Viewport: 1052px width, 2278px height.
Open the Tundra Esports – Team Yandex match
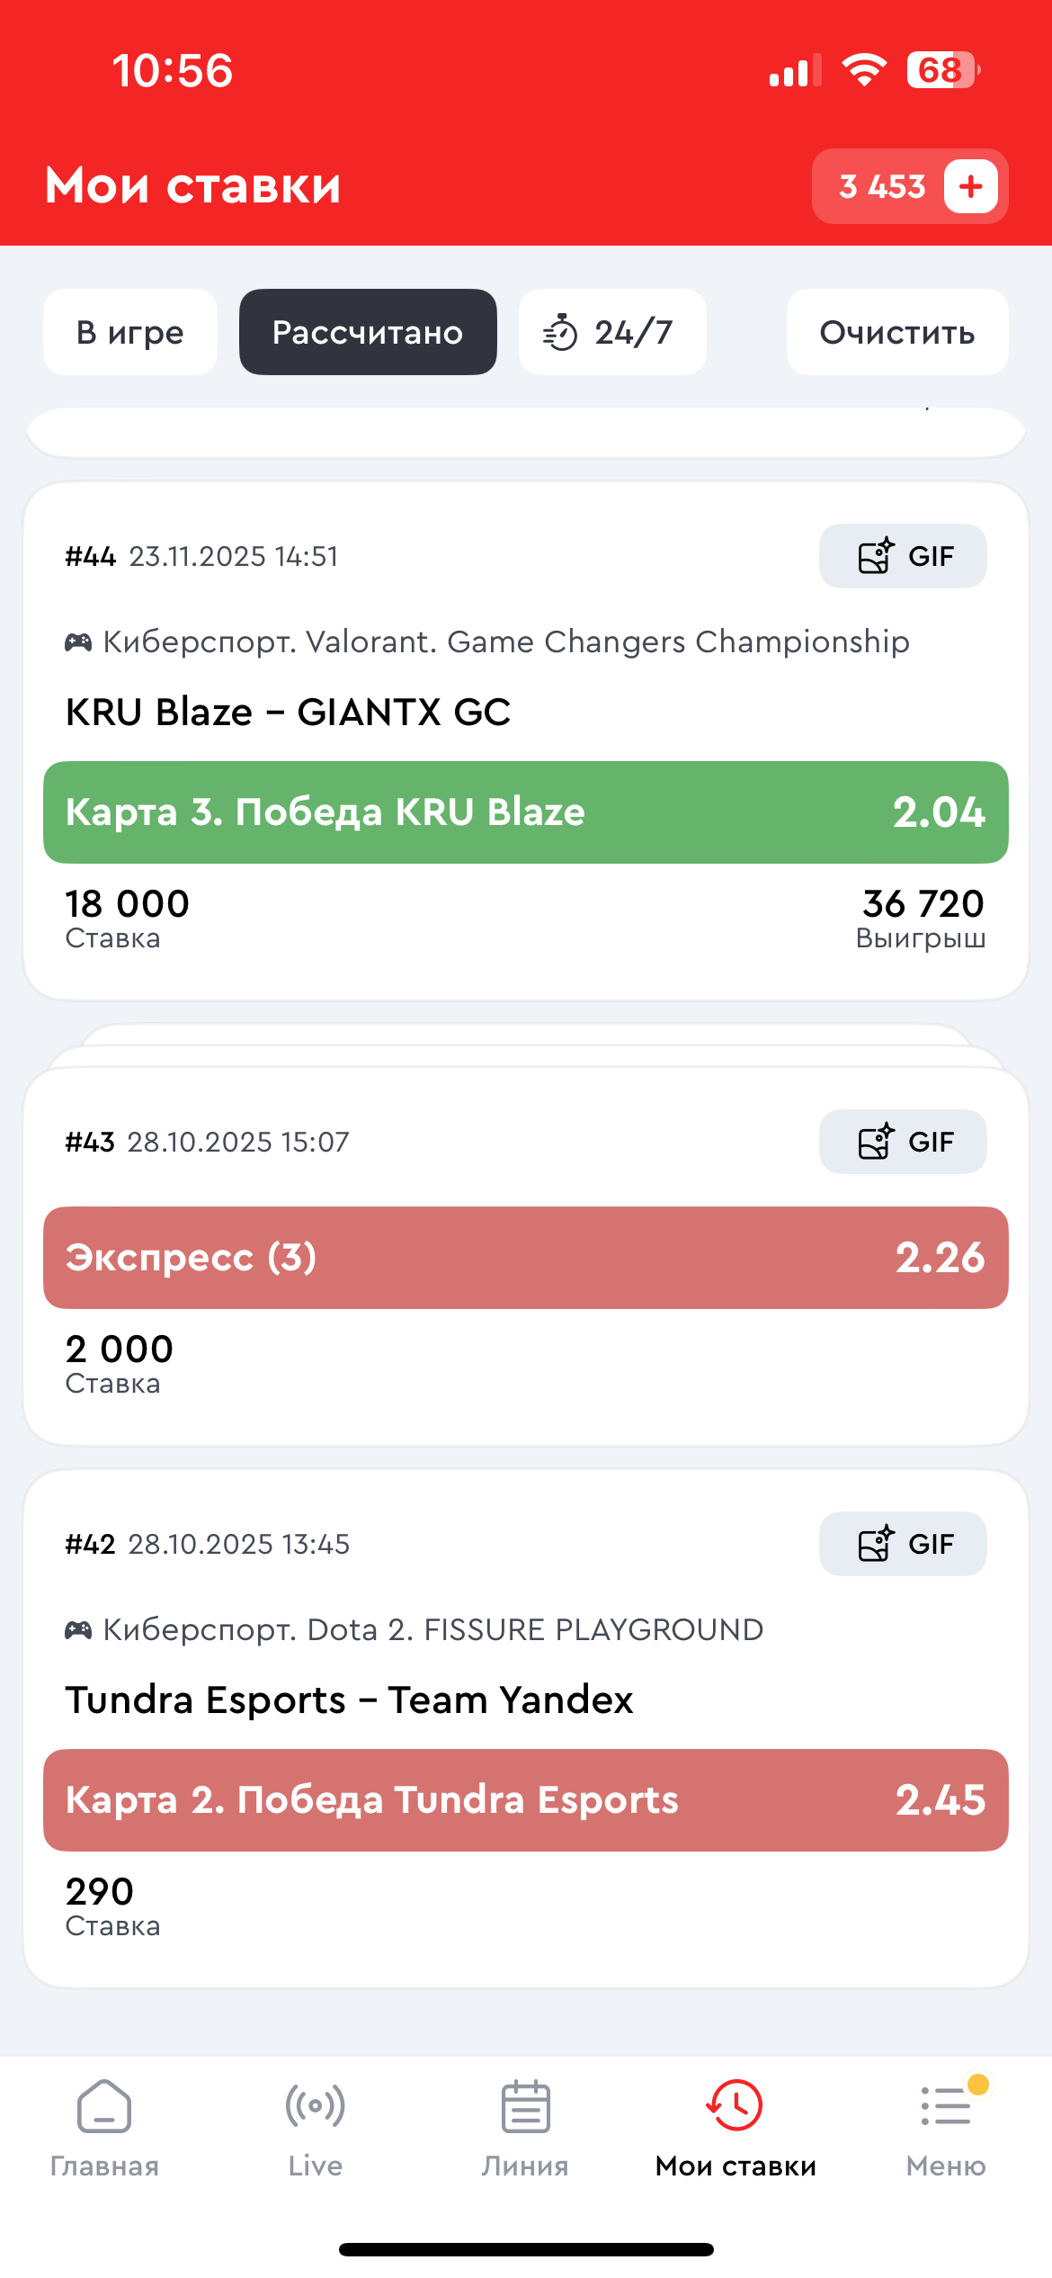point(349,1700)
